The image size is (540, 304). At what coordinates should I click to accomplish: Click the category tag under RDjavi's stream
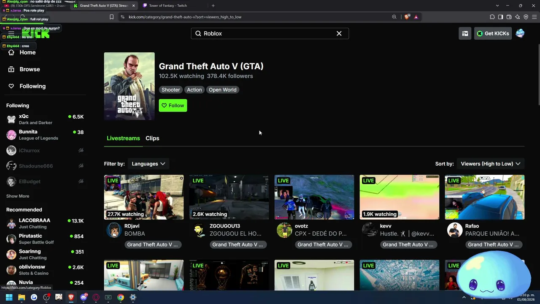[x=152, y=244]
